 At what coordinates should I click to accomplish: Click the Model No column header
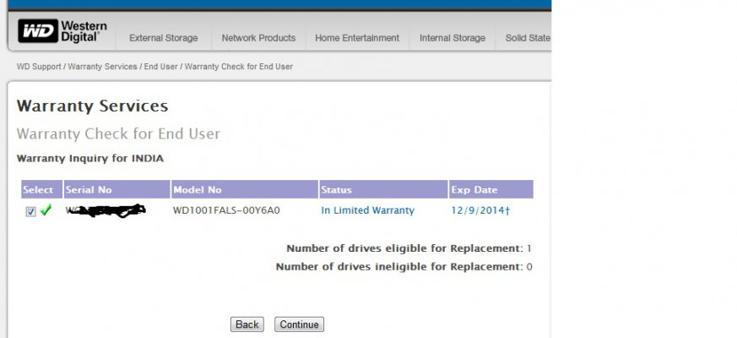[245, 189]
